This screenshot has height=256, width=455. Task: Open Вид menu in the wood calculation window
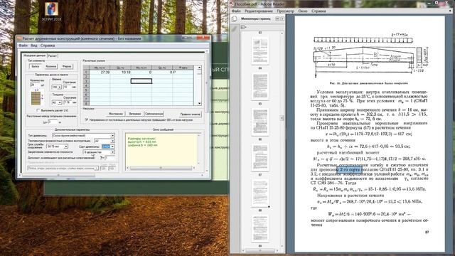[x=34, y=46]
